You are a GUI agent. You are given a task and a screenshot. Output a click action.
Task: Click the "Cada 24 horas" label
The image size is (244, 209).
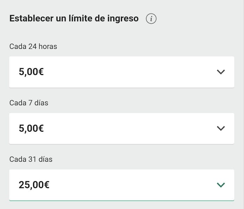pyautogui.click(x=33, y=46)
